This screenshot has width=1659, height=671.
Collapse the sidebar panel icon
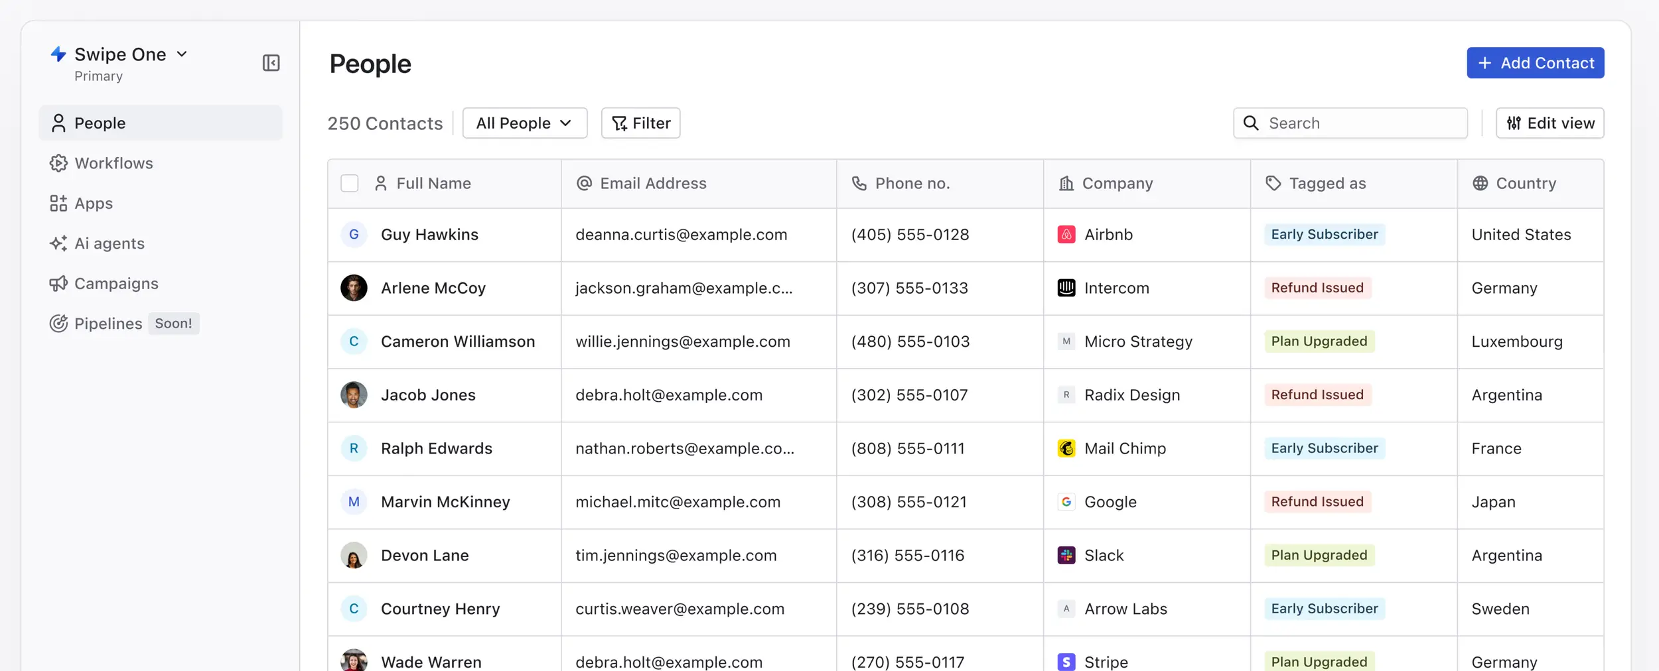click(x=271, y=63)
